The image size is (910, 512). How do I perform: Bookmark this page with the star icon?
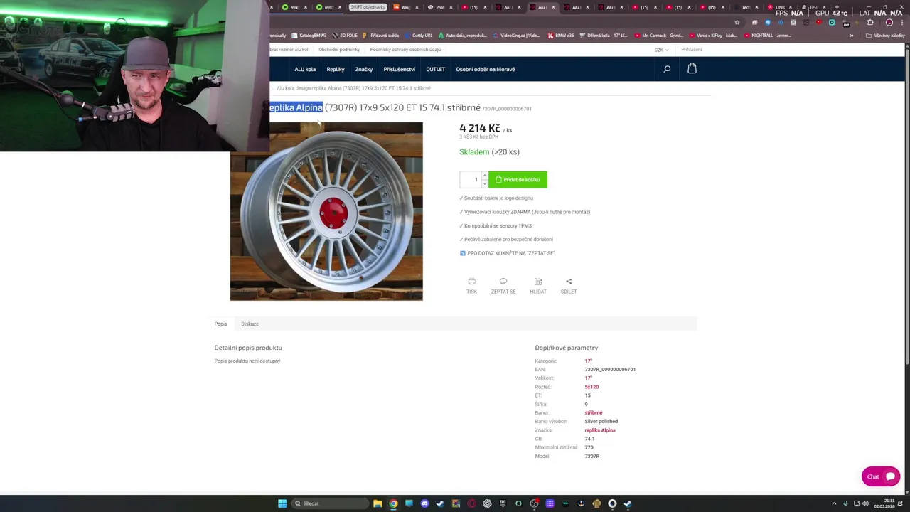click(737, 22)
